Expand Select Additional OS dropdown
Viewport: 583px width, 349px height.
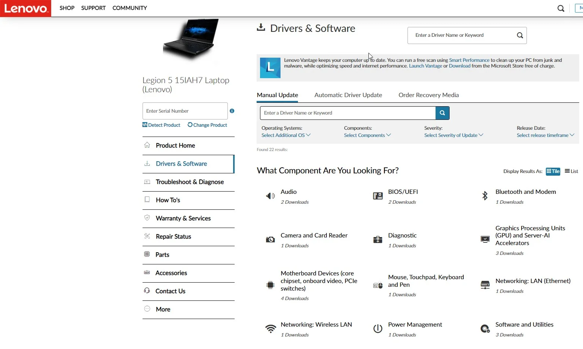point(286,135)
